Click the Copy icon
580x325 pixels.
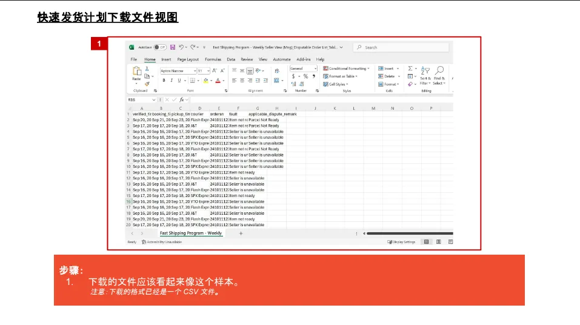tap(147, 76)
